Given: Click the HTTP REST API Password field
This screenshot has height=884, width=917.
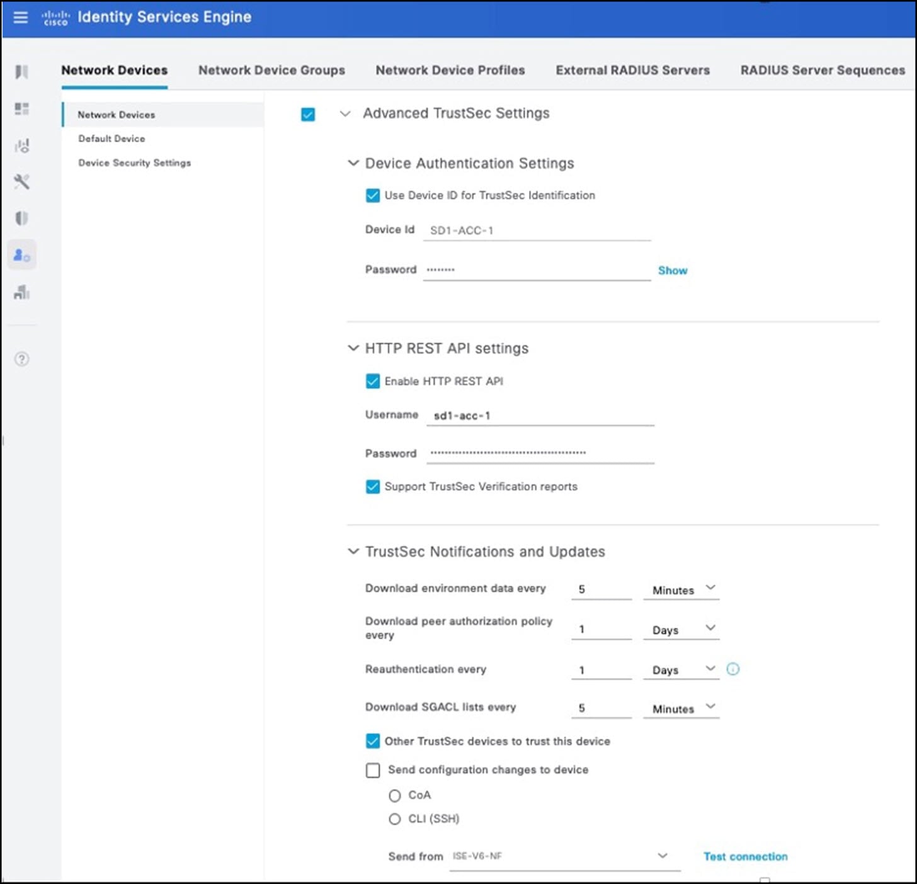Looking at the screenshot, I should tap(540, 453).
